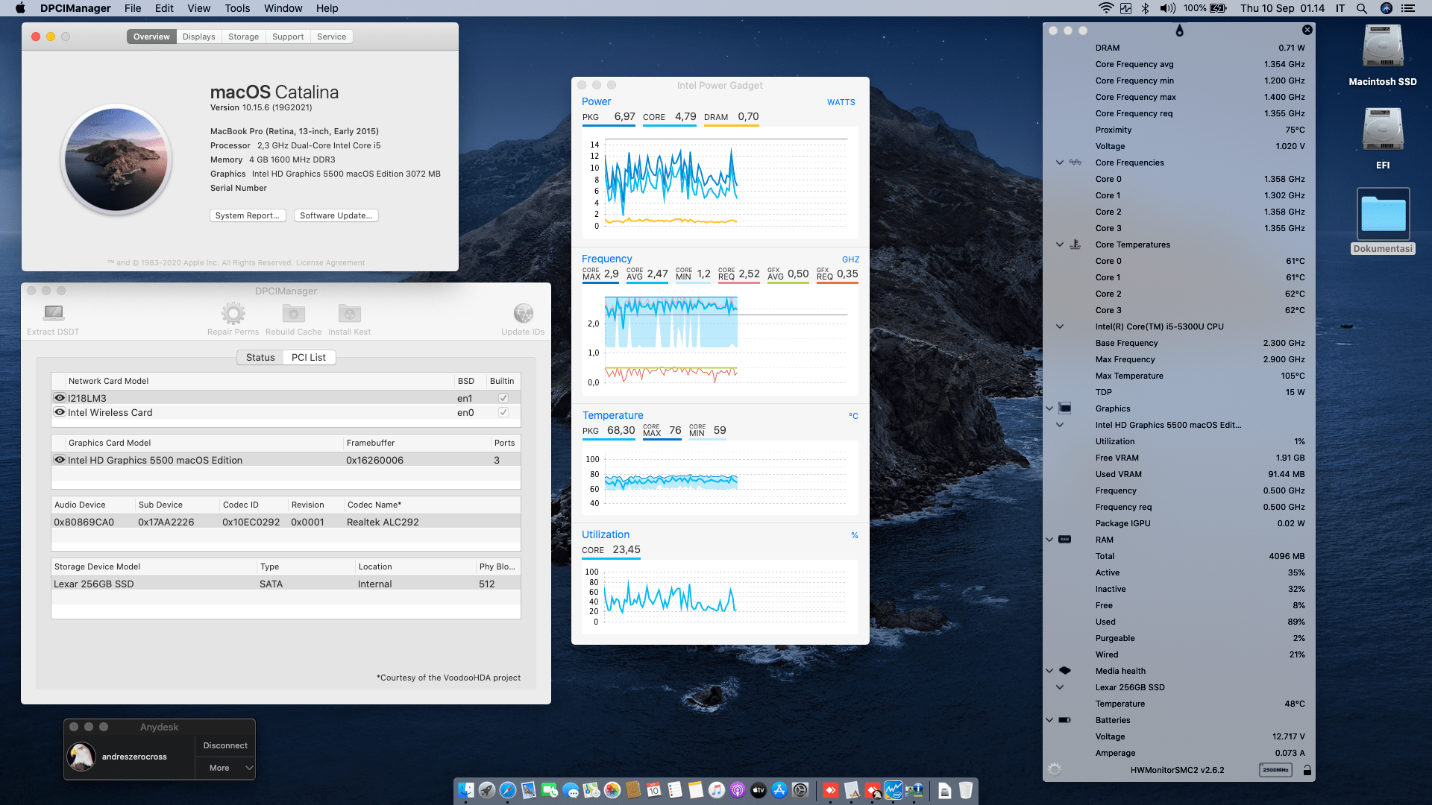Toggle Builtin checkbox for Intel Wireless Card
Viewport: 1432px width, 805px height.
(503, 412)
